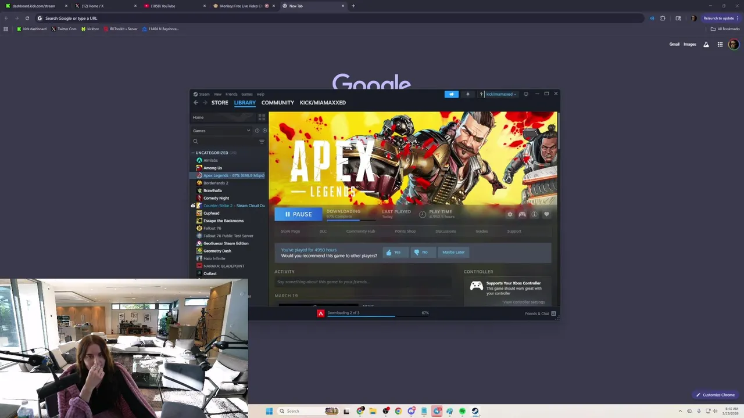Screen dimensions: 744x418
Task: Click Apex DOWNLOADING 67% progress bar
Action: click(x=350, y=220)
